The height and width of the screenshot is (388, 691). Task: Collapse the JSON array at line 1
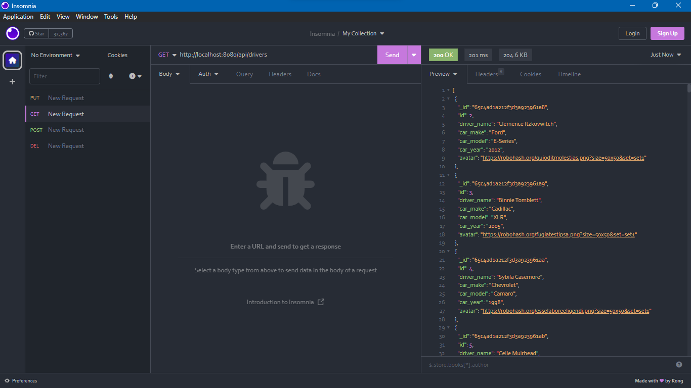pyautogui.click(x=448, y=90)
